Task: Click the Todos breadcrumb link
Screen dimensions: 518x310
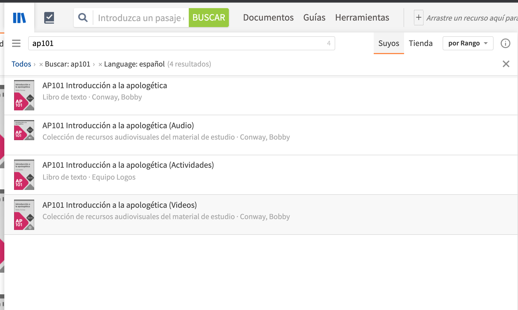Action: [21, 64]
